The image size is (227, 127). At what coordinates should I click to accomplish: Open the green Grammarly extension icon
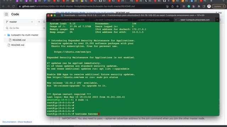pos(189,6)
